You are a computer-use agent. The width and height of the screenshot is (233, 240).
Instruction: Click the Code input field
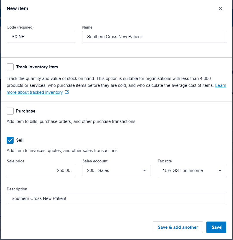click(40, 37)
